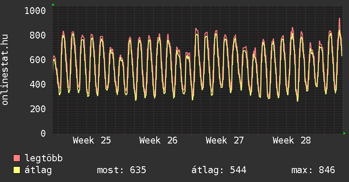This screenshot has width=349, height=182.
Task: Click the átlag: 544 statistic
Action: click(x=219, y=170)
